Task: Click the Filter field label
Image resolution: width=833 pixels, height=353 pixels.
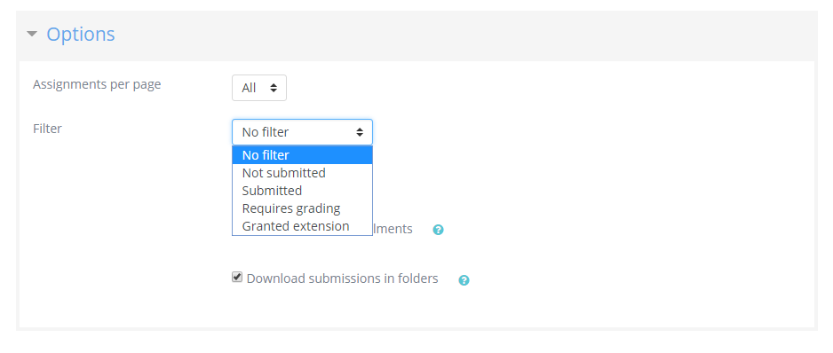Action: 47,129
